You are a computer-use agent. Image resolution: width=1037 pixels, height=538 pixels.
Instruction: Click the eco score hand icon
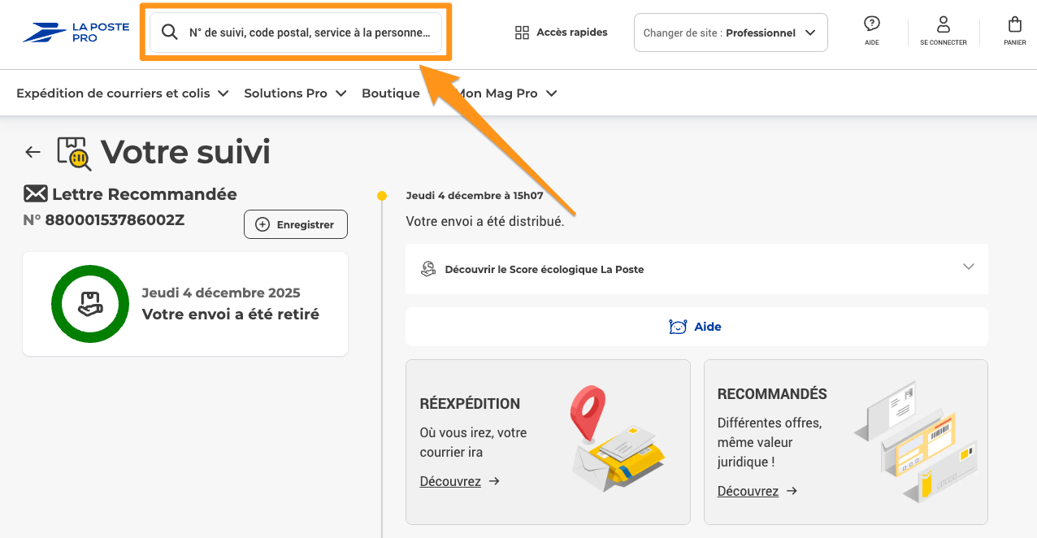[428, 269]
